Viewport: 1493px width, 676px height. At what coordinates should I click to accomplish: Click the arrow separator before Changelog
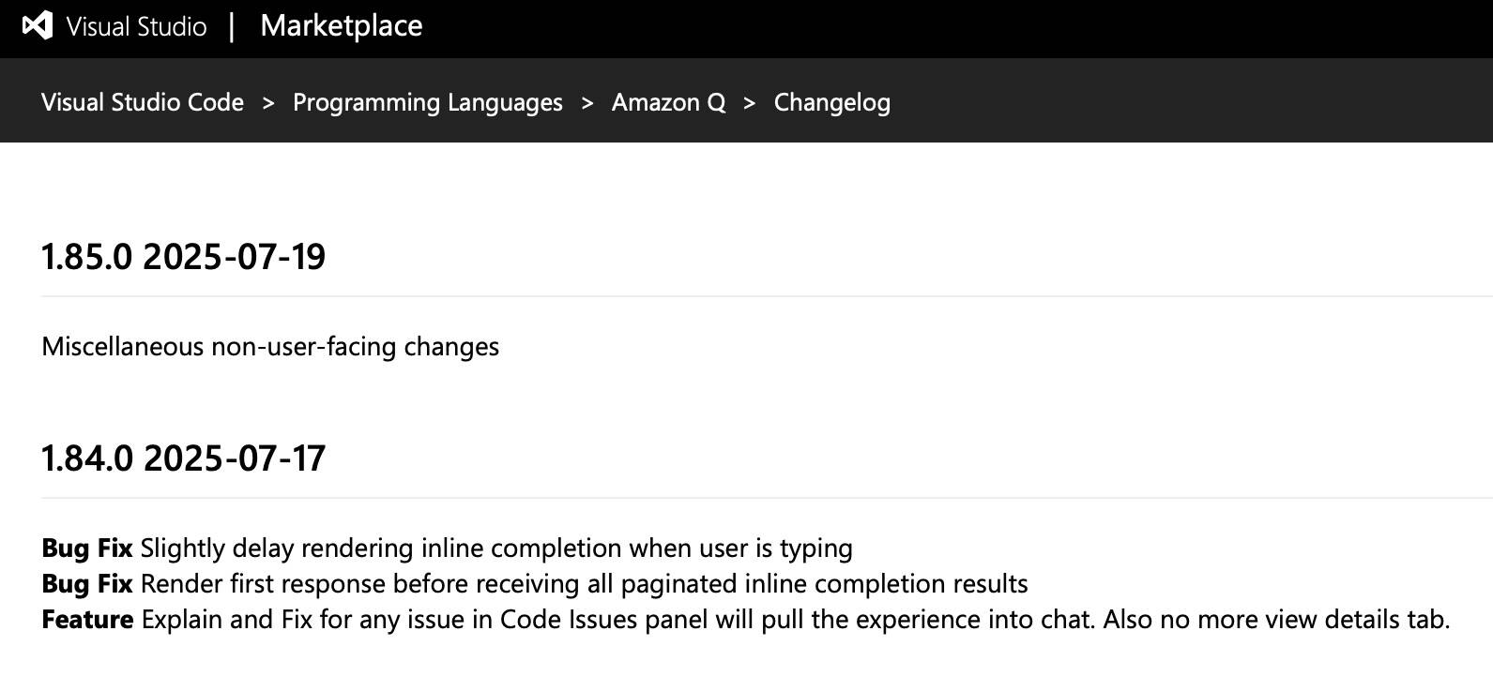point(750,103)
